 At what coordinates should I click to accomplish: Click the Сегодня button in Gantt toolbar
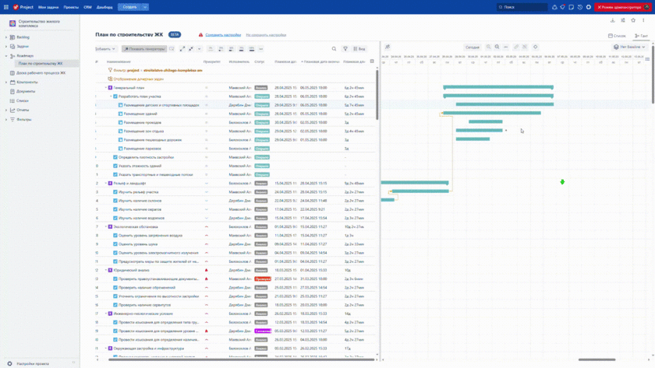(473, 47)
